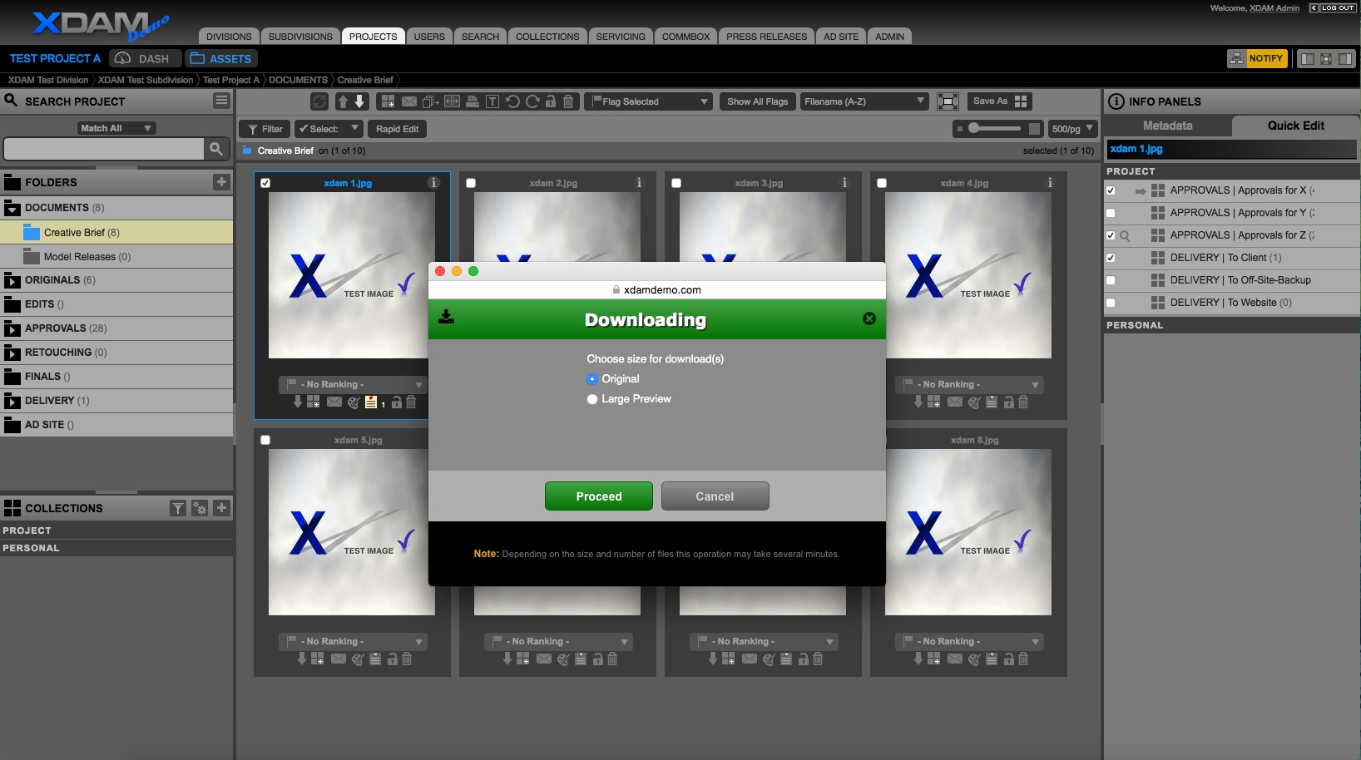
Task: Click the rotate clockwise icon in toolbar
Action: click(x=532, y=101)
